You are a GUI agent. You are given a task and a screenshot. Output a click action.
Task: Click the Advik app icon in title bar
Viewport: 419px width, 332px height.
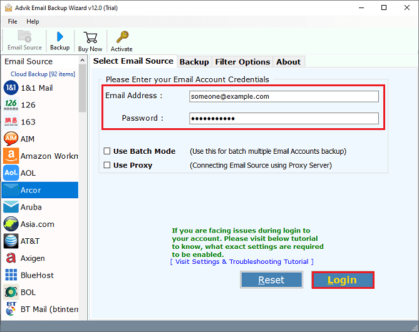[9, 8]
